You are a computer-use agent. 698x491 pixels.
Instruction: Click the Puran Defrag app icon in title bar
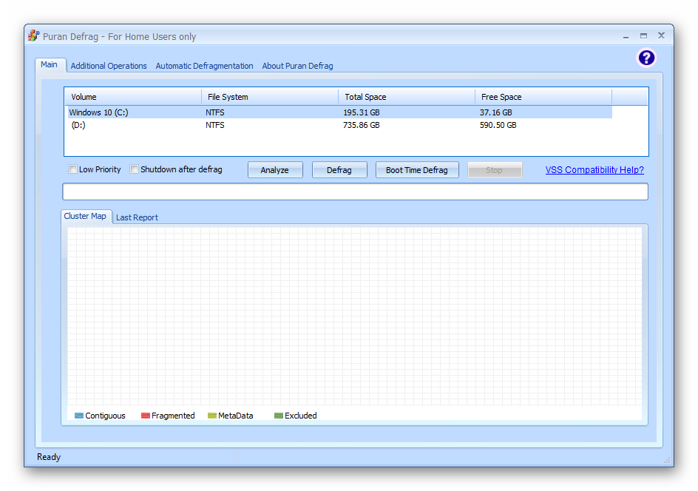[x=33, y=36]
